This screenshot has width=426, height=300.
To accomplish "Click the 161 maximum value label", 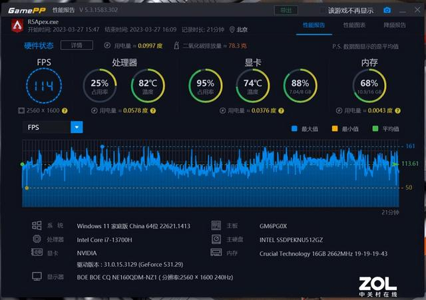I will pyautogui.click(x=410, y=146).
